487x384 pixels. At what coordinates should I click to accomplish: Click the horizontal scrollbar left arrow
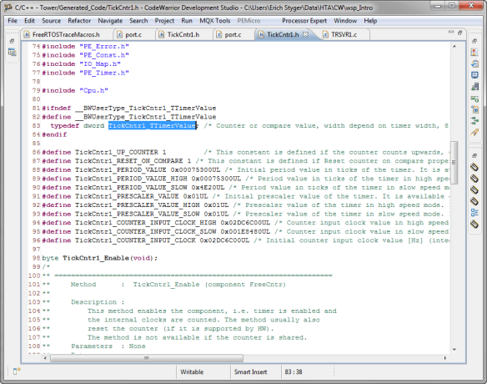(x=45, y=358)
